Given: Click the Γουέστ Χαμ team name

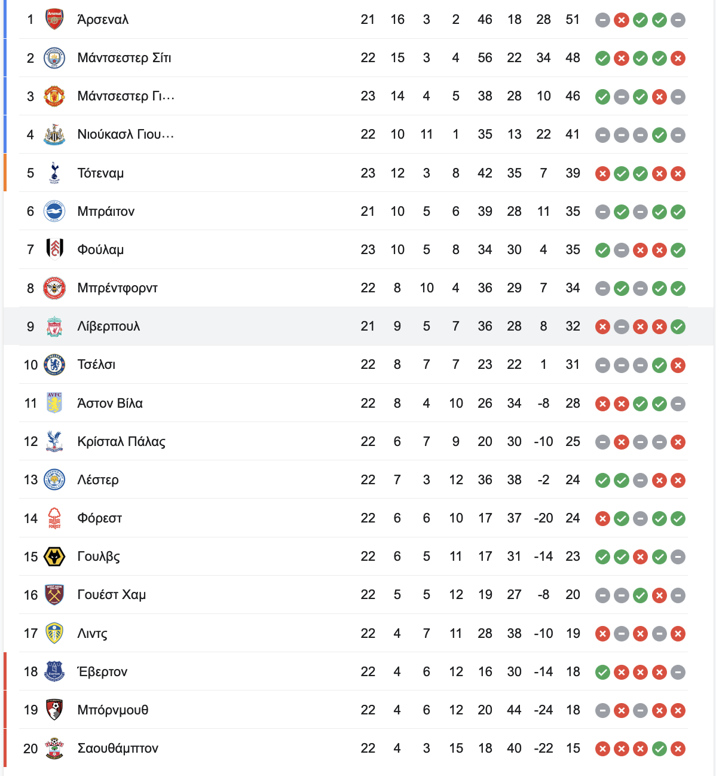Looking at the screenshot, I should pos(112,595).
